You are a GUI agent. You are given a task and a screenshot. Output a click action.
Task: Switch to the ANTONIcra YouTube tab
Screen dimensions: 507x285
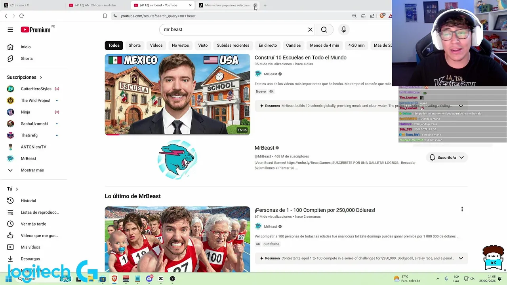point(97,5)
